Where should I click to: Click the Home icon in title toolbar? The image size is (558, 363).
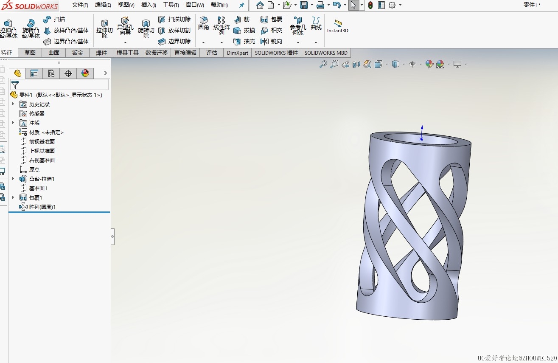click(260, 5)
